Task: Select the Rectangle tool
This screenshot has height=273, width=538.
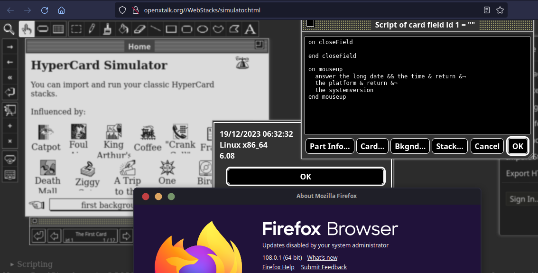Action: (x=171, y=29)
